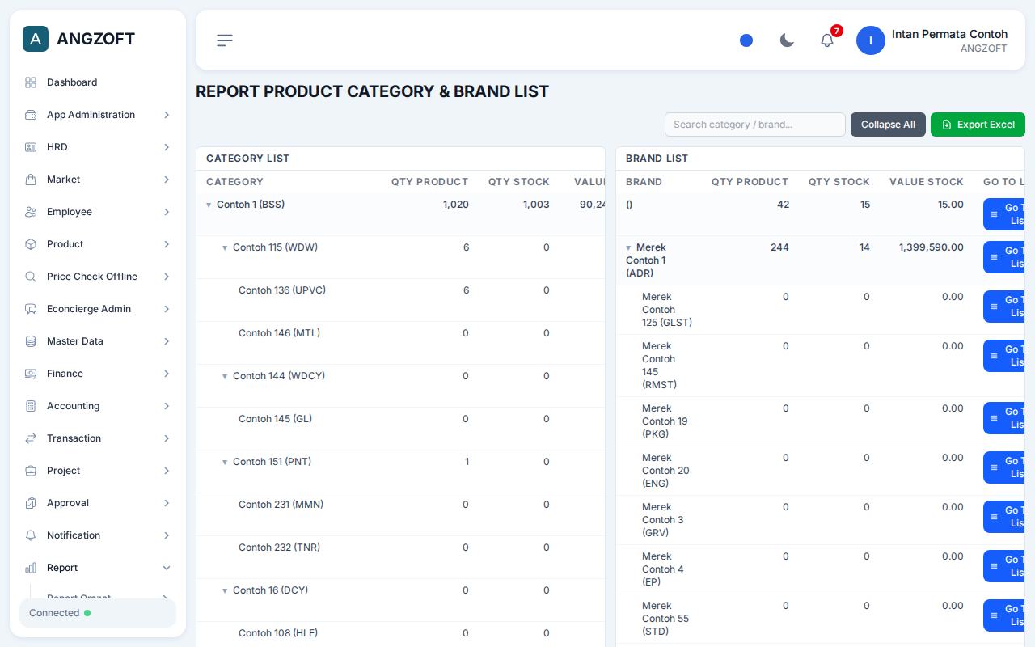Click the Finance sidebar icon
Image resolution: width=1035 pixels, height=647 pixels.
[x=31, y=374]
